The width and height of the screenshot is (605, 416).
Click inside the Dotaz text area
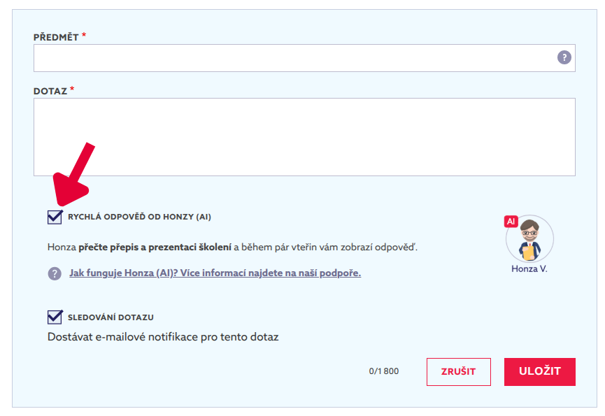tap(304, 136)
